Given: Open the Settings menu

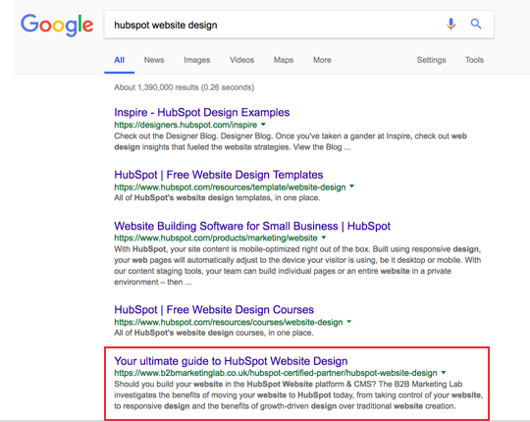Looking at the screenshot, I should (x=431, y=60).
